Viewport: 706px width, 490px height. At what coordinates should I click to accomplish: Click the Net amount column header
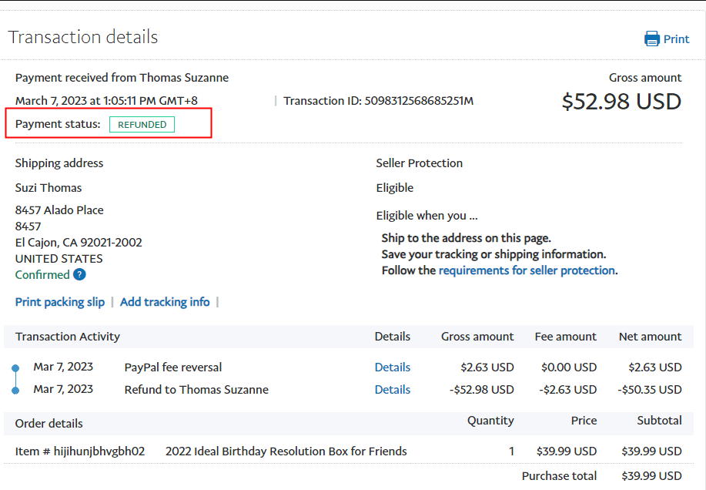pos(650,337)
